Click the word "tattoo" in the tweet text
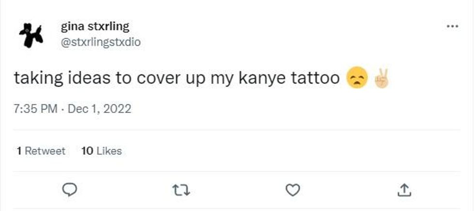This screenshot has width=474, height=211. [316, 79]
